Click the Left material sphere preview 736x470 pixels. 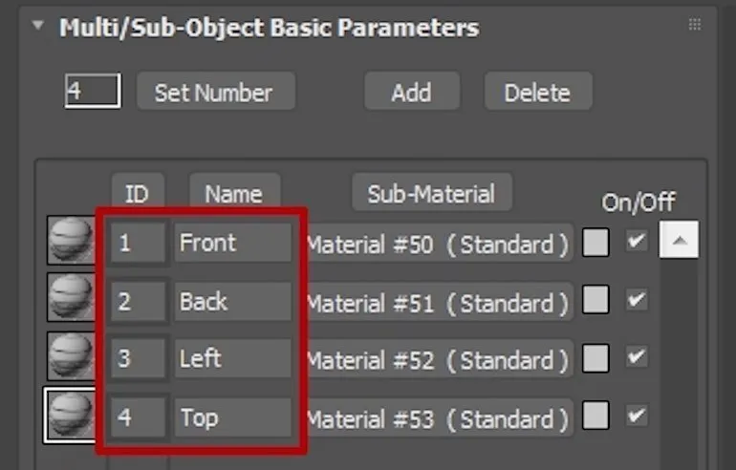coord(70,357)
